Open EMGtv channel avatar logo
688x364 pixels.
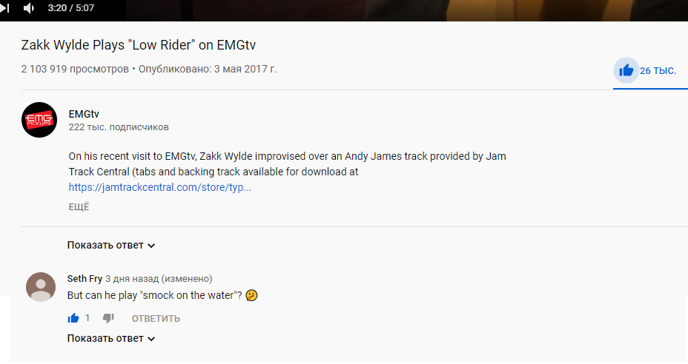point(39,120)
